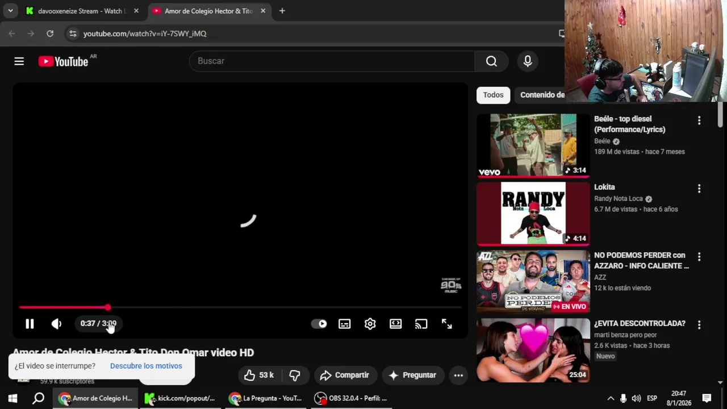Viewport: 727px width, 409px height.
Task: Mute the video volume
Action: coord(56,324)
